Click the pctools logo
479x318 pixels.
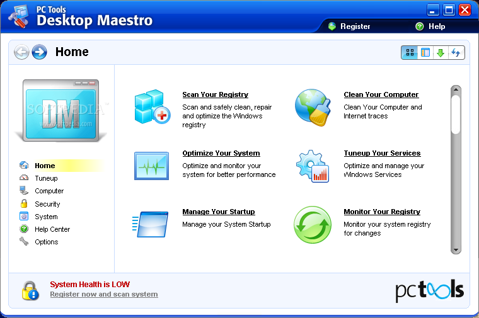pyautogui.click(x=429, y=291)
